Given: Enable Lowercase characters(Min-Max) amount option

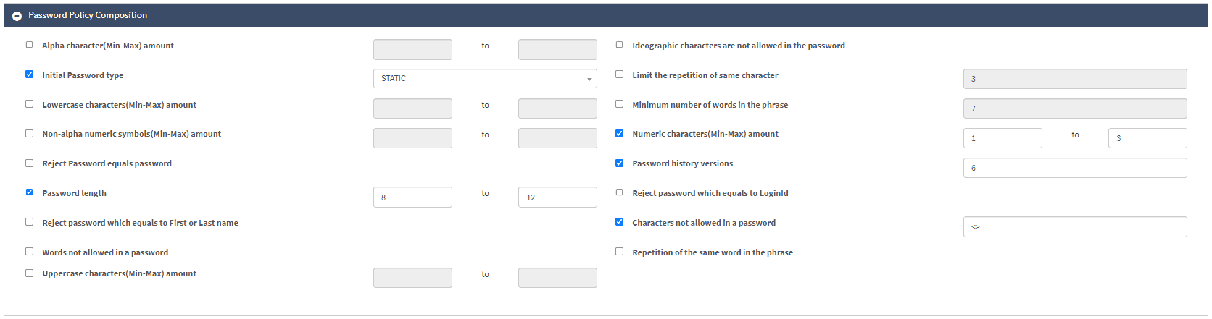Looking at the screenshot, I should [30, 104].
